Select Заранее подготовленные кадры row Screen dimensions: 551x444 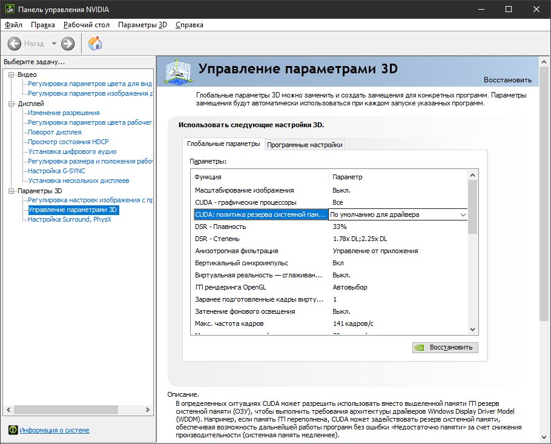(x=331, y=299)
